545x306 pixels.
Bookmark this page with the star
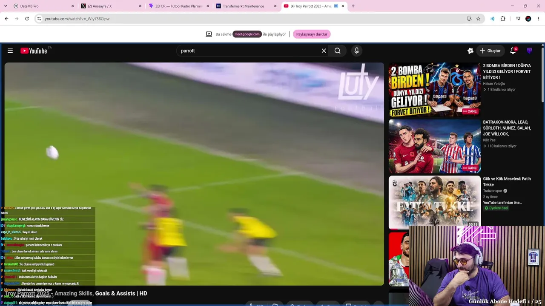click(478, 19)
